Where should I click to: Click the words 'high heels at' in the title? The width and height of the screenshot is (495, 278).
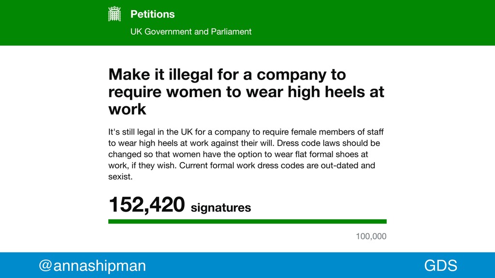pyautogui.click(x=336, y=92)
